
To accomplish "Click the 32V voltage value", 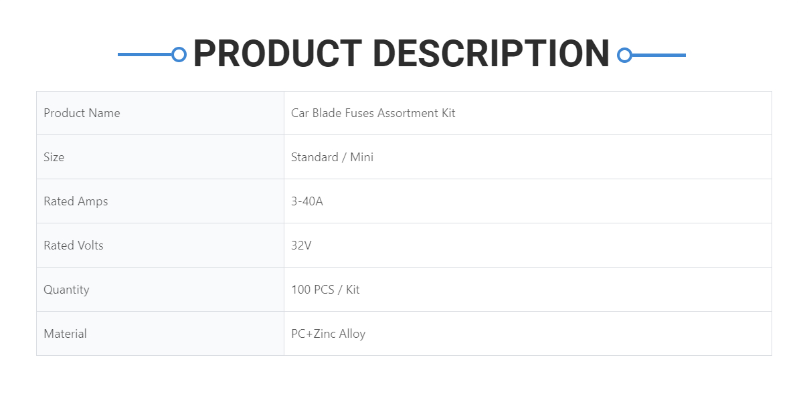I will pyautogui.click(x=301, y=245).
